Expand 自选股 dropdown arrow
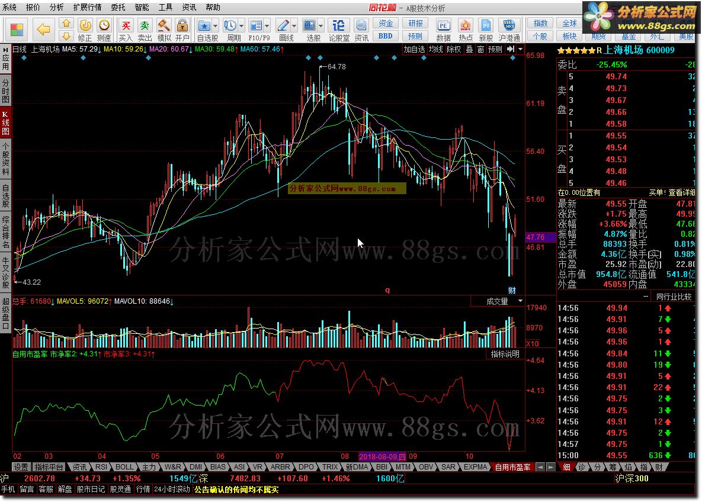Screen dimensions: 702x502 (x=215, y=26)
